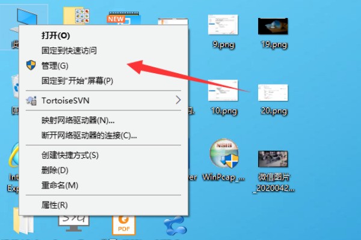
Task: Select the WinPcap installer desktop icon
Action: point(224,154)
